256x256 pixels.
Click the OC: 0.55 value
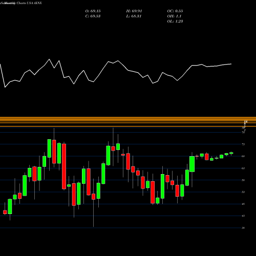[175, 11]
